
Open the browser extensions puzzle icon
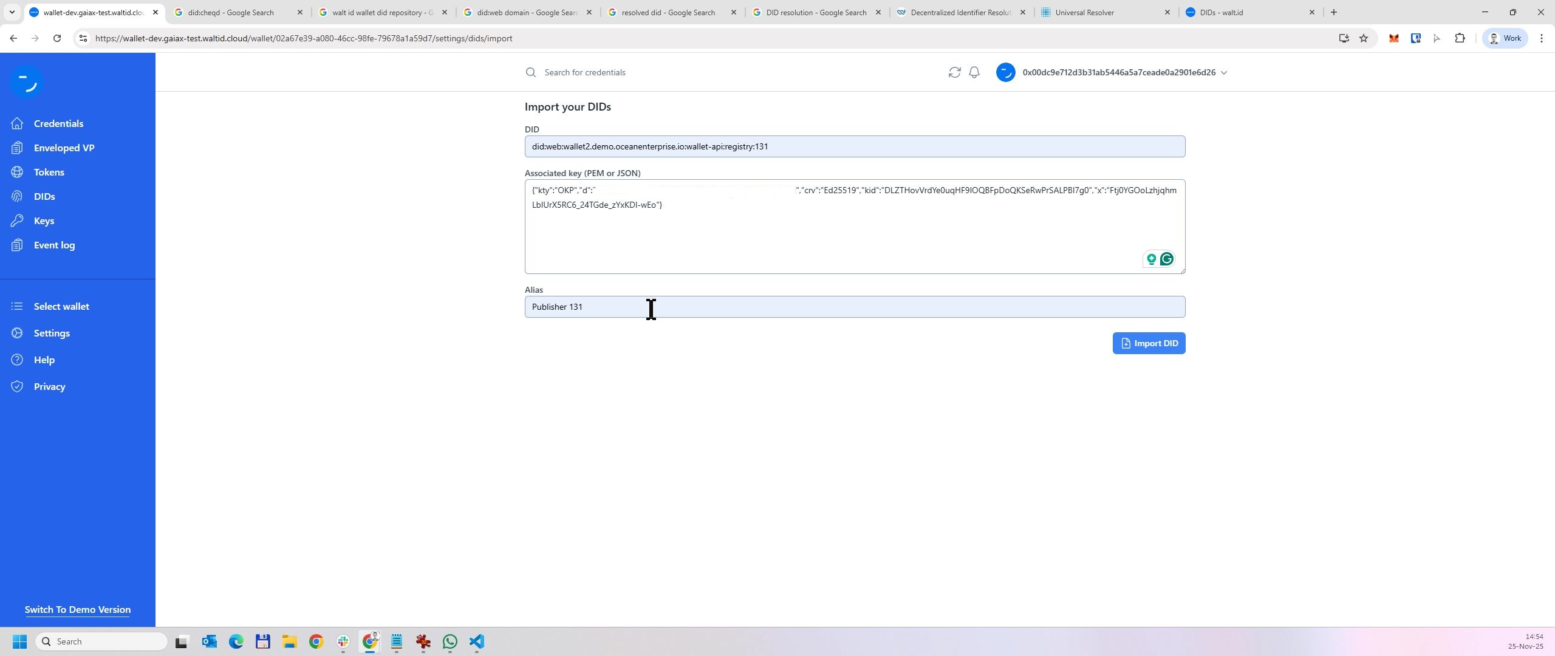point(1460,38)
